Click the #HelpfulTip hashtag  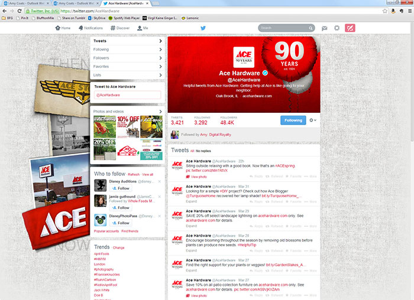coord(247,245)
